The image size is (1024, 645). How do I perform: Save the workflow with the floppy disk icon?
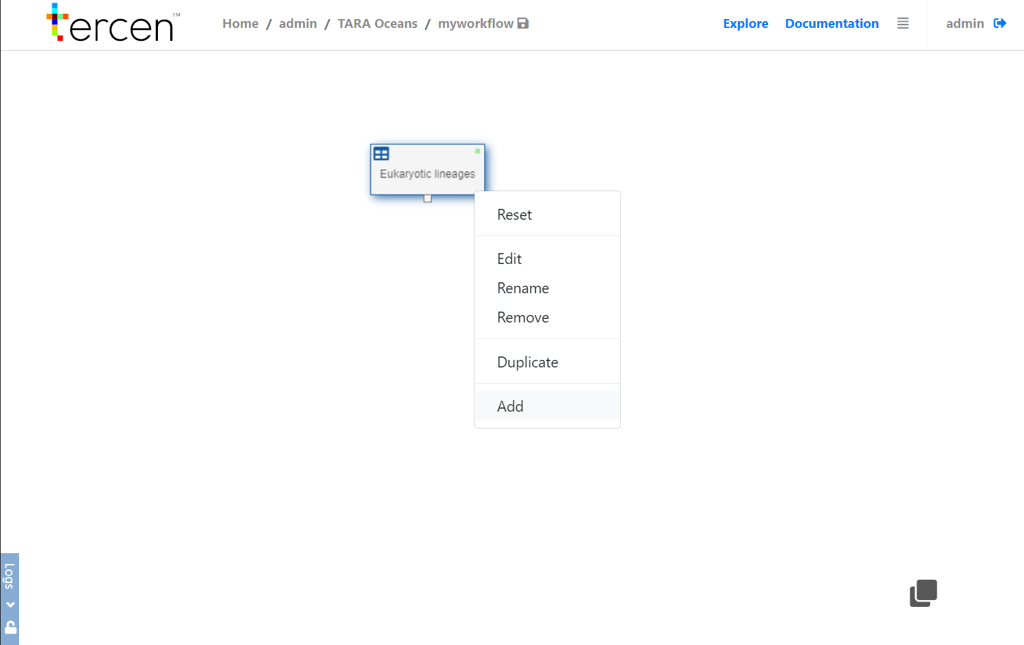click(x=523, y=23)
